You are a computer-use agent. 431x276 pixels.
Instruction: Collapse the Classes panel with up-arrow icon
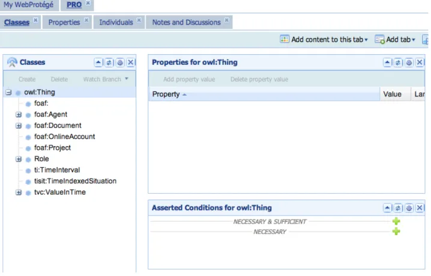98,63
